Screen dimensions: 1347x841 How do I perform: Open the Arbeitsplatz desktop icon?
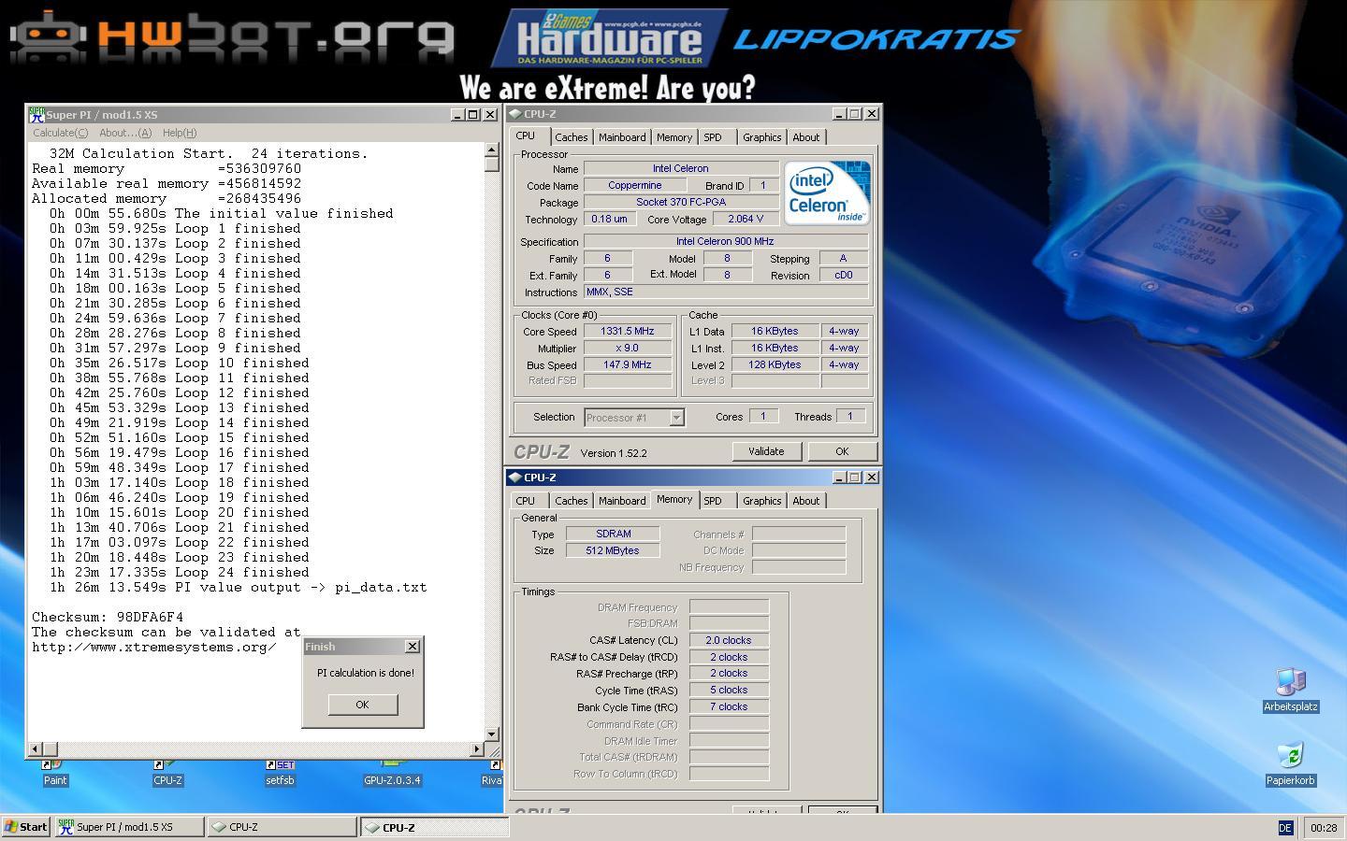pyautogui.click(x=1291, y=691)
